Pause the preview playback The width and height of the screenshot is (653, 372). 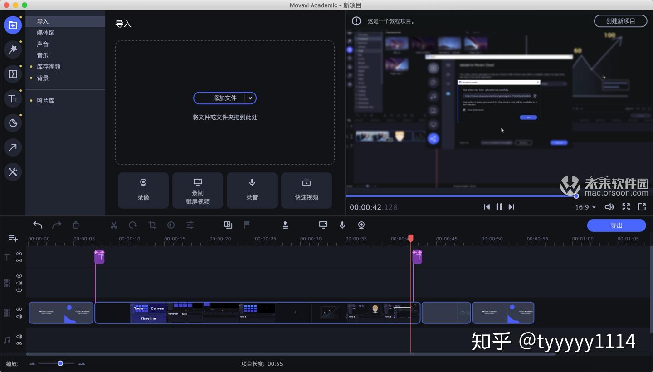(x=499, y=207)
